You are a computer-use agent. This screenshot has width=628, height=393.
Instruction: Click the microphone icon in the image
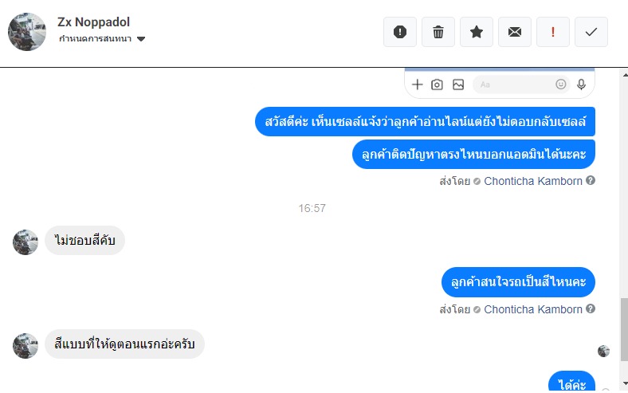coord(582,84)
